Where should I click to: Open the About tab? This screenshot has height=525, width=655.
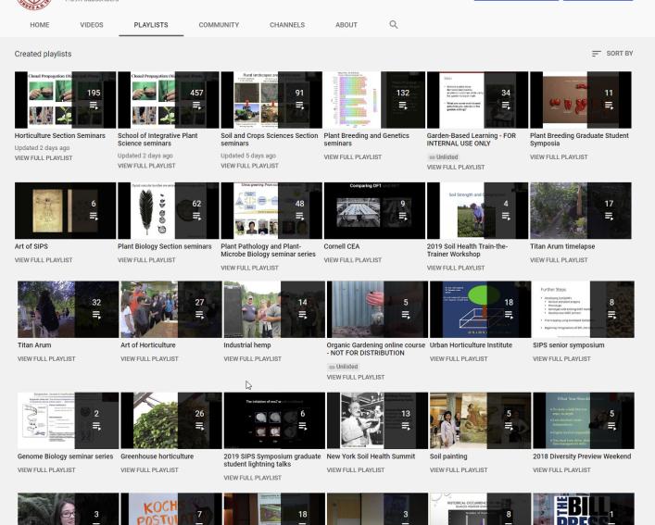coord(346,25)
